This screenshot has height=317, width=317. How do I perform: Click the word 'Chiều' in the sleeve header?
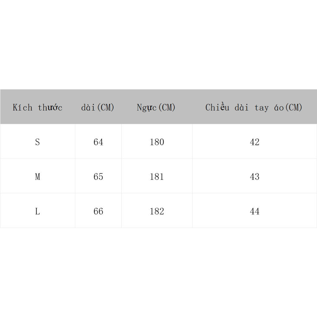pyautogui.click(x=218, y=108)
